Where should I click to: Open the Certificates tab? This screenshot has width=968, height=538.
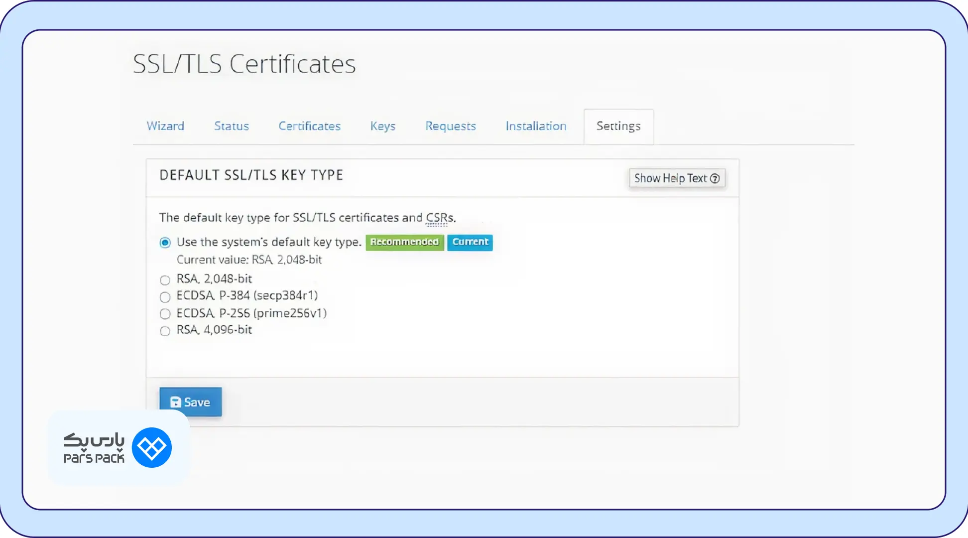[x=310, y=126]
